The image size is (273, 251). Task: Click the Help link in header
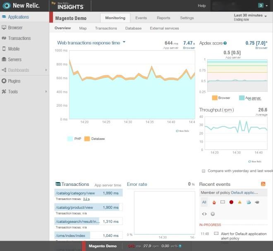(x=201, y=6)
